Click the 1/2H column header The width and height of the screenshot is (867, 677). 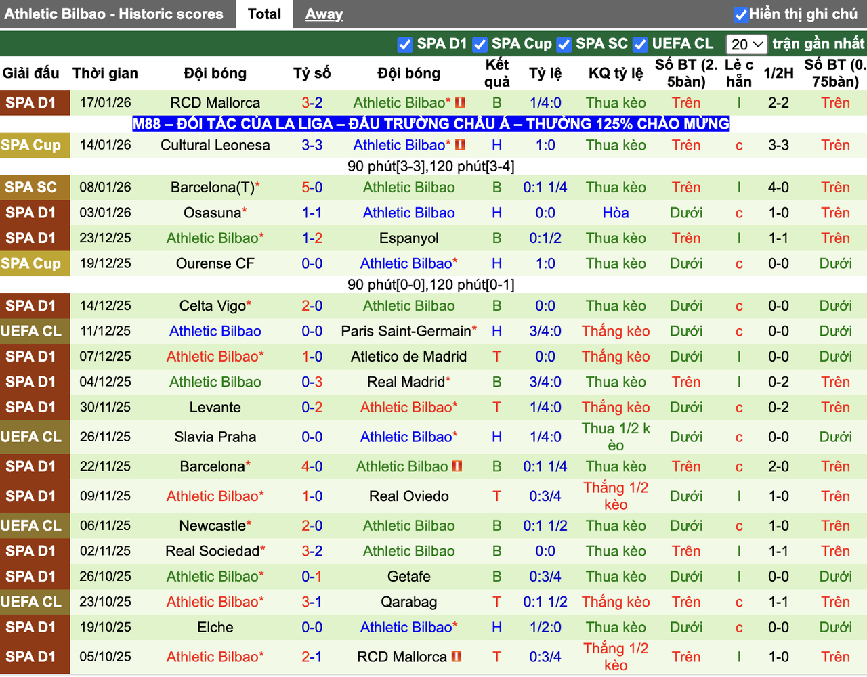click(x=778, y=73)
